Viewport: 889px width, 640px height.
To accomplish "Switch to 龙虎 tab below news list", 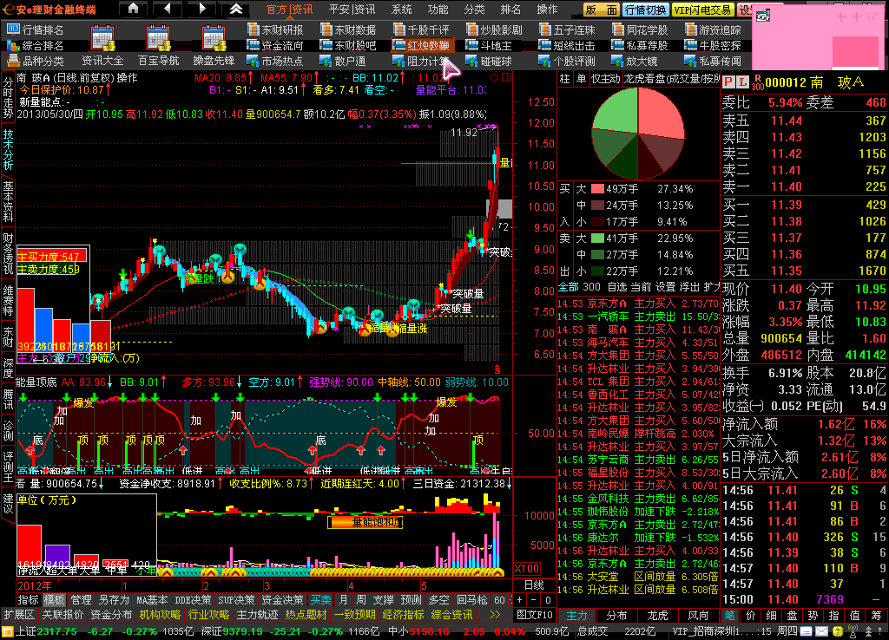I will 658,615.
